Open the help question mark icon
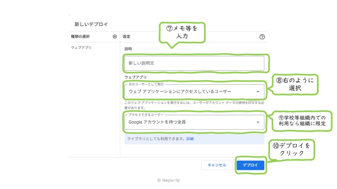Screen dimensions: 337x189 click(x=262, y=37)
